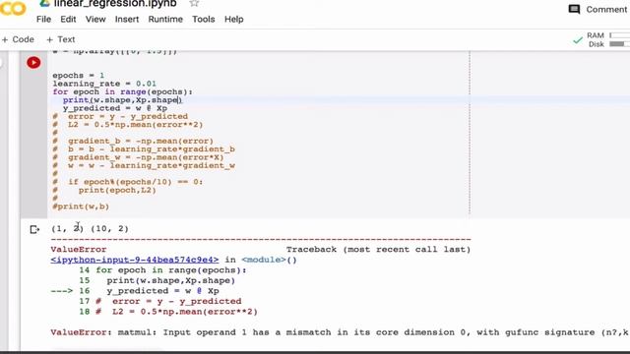
Task: Clear the output using the output icon
Action: point(34,229)
